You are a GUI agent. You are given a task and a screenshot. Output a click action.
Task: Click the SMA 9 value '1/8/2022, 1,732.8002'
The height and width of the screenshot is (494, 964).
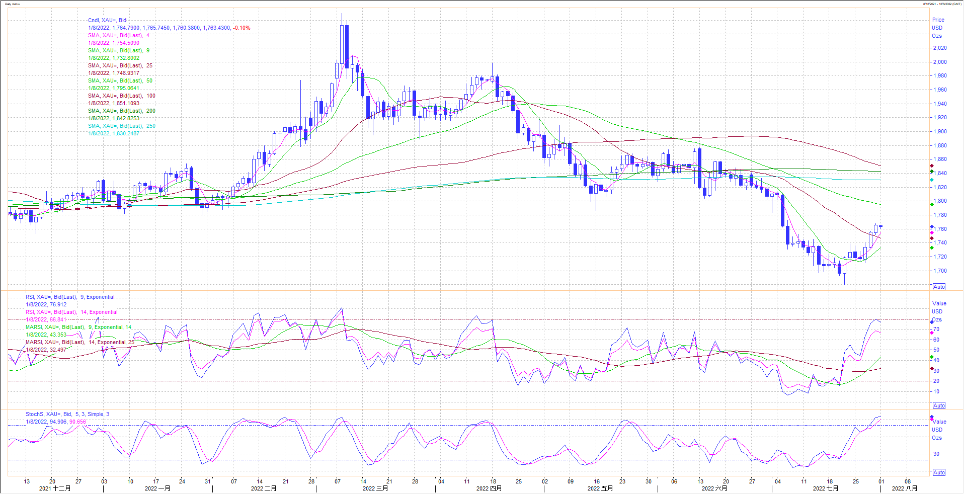[114, 58]
